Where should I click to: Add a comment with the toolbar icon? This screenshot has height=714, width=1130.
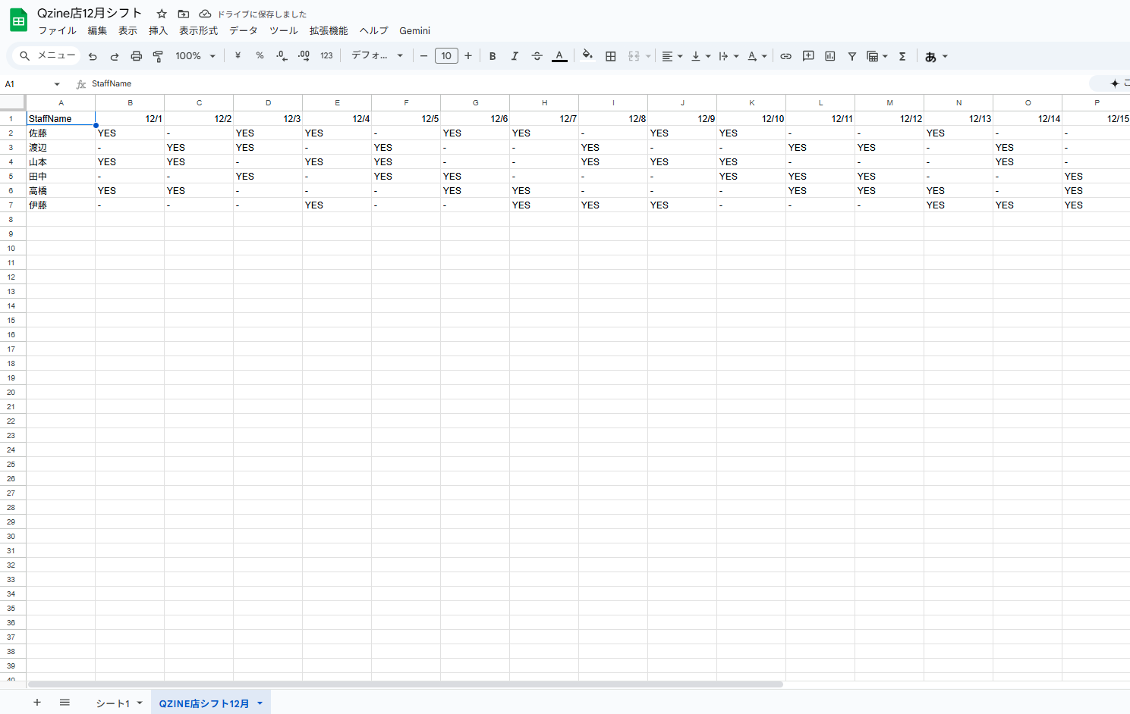coord(808,56)
